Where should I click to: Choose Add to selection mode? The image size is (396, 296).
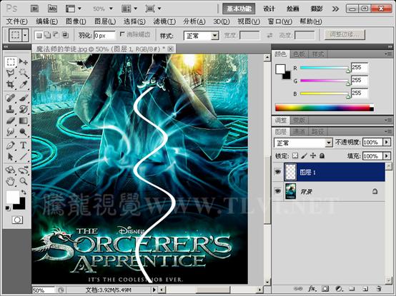(x=47, y=35)
